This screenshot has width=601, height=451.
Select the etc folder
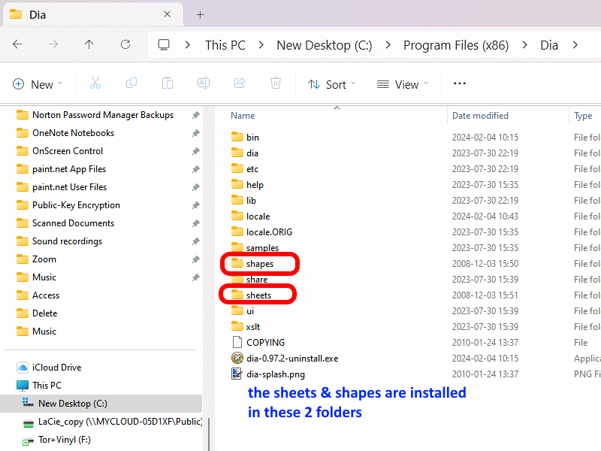(x=245, y=168)
